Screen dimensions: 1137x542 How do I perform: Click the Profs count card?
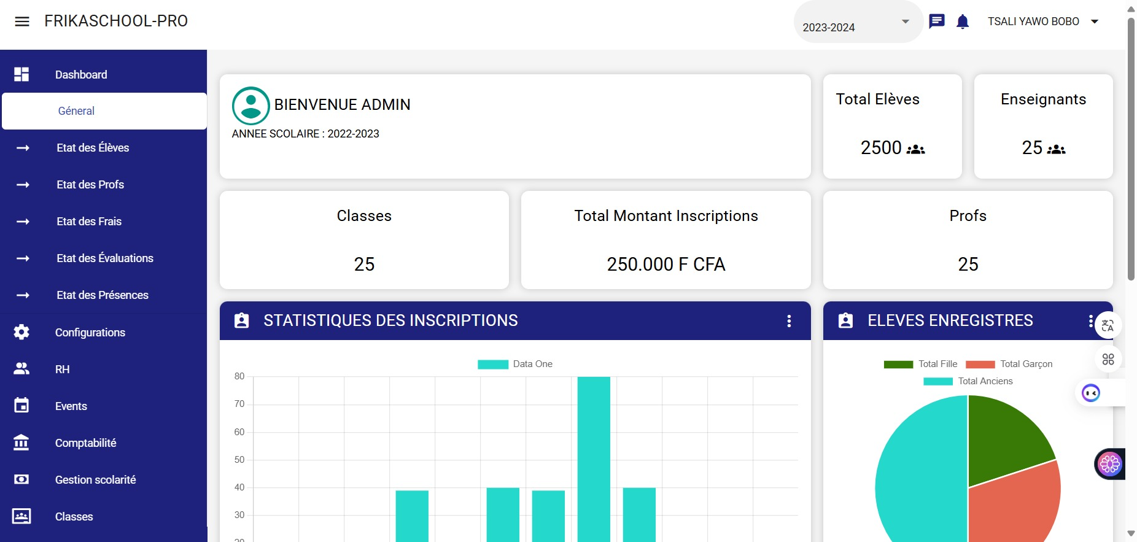coord(968,240)
